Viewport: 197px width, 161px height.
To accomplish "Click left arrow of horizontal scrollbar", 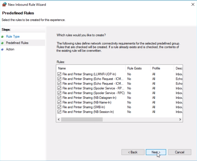I will (59, 120).
